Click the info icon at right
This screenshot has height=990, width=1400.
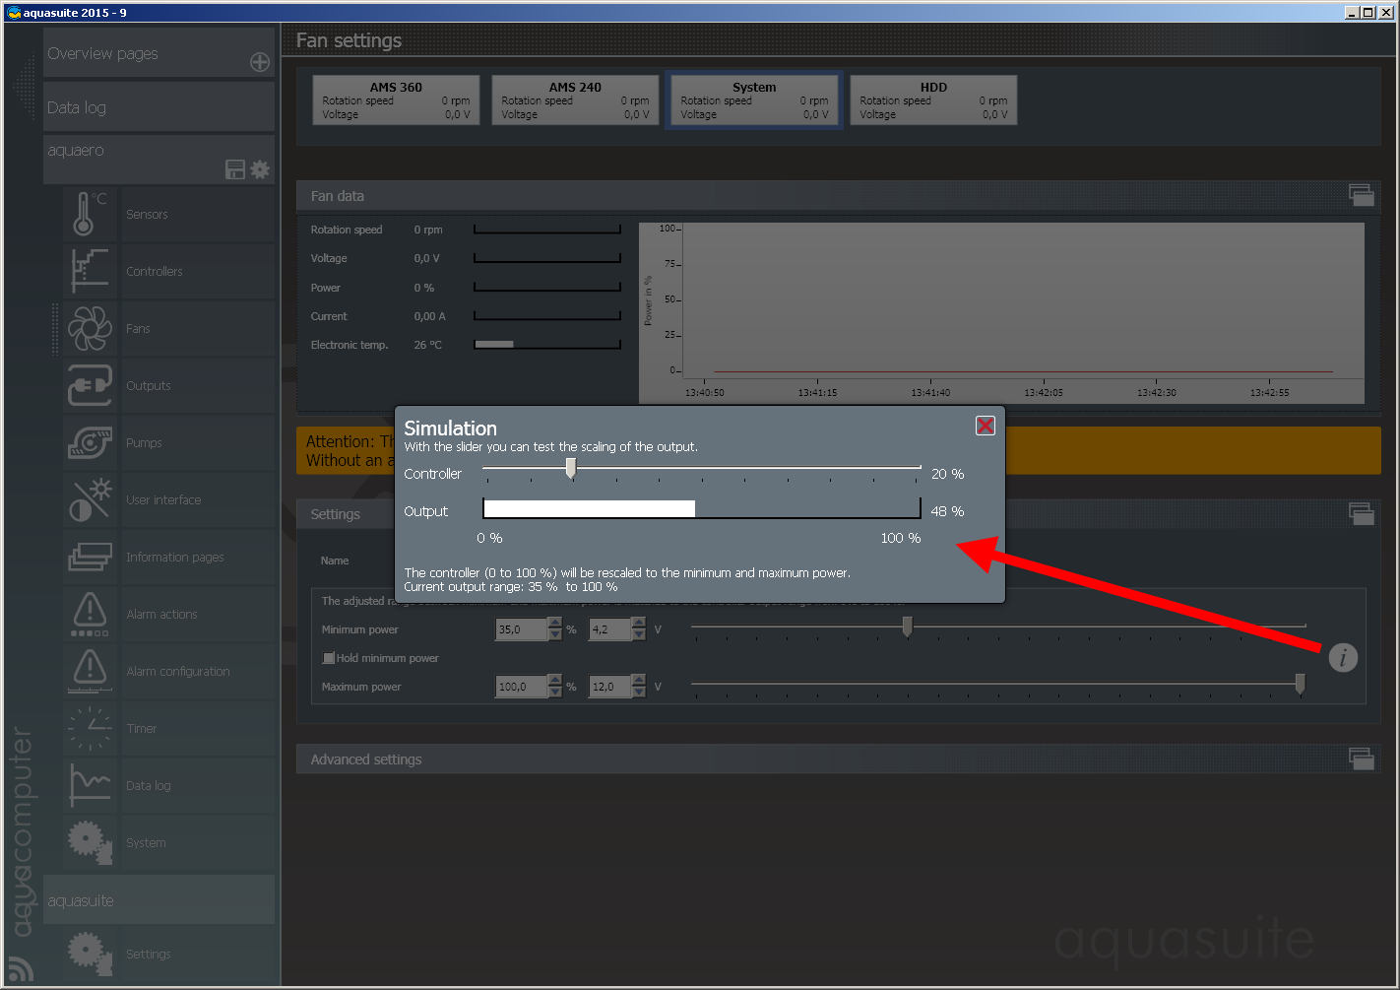coord(1343,657)
